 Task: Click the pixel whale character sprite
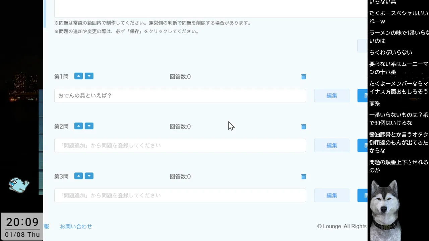click(19, 185)
